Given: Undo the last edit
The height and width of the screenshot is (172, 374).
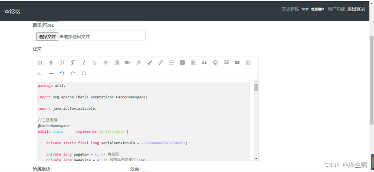Looking at the screenshot, I should (x=62, y=74).
